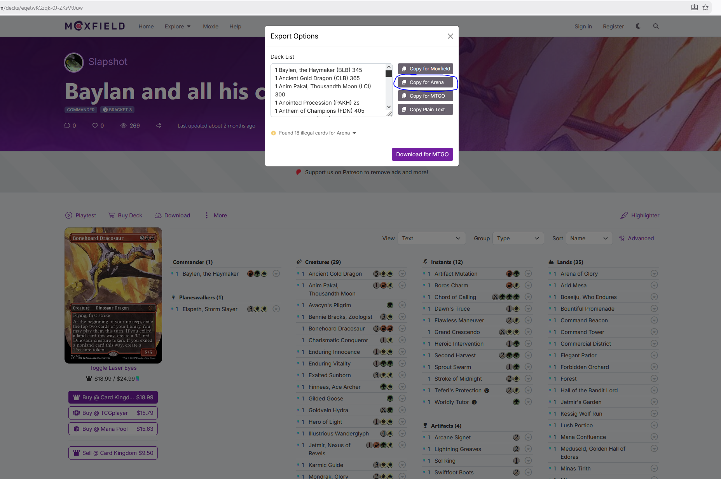721x479 pixels.
Task: Click deck list scrollbar up arrow
Action: tap(389, 67)
